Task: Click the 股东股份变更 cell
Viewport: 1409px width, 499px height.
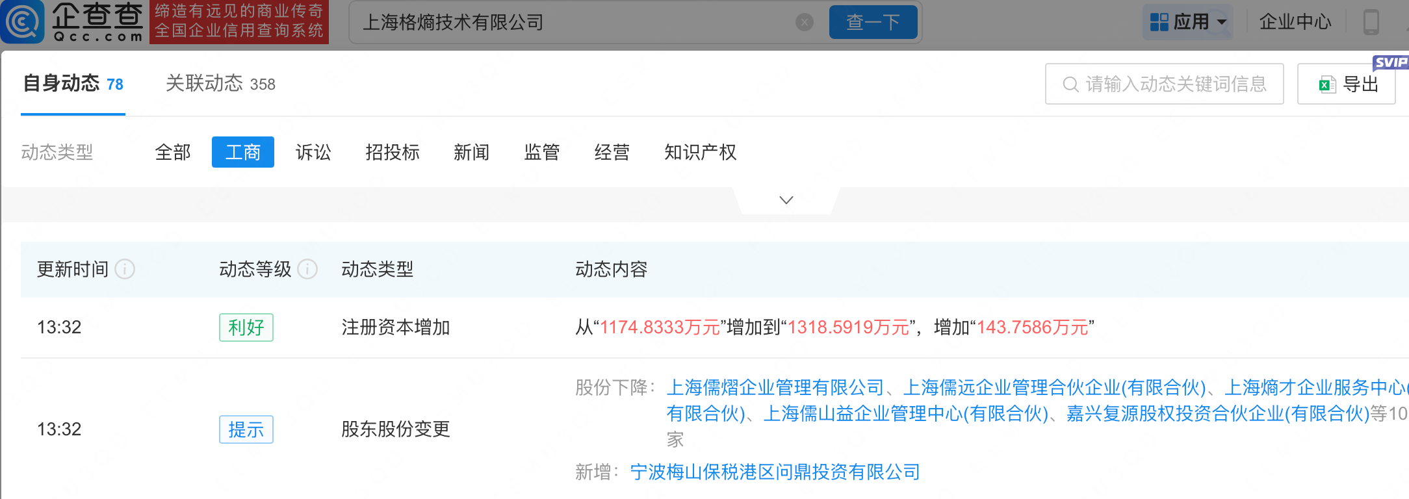Action: coord(396,429)
